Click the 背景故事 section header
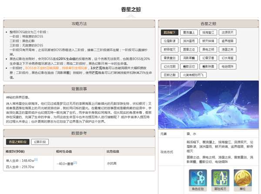 (79, 89)
